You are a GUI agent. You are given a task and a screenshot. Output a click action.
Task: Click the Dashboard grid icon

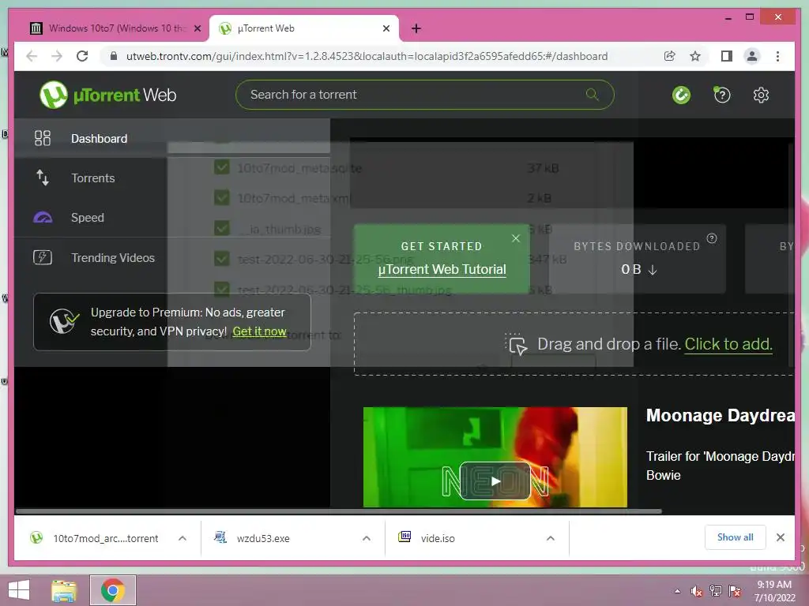click(43, 138)
